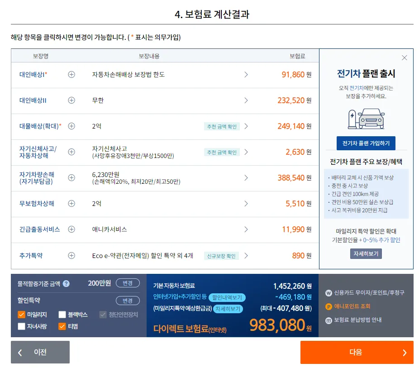Click the plus icon next to 추가특약

pyautogui.click(x=71, y=255)
